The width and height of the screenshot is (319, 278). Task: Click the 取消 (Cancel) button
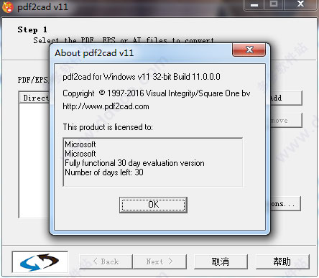coord(221,261)
